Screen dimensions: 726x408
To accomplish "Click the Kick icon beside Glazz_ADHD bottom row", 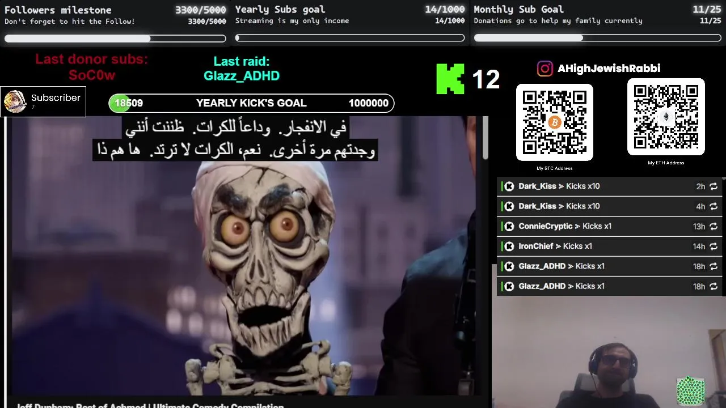I will pos(509,286).
